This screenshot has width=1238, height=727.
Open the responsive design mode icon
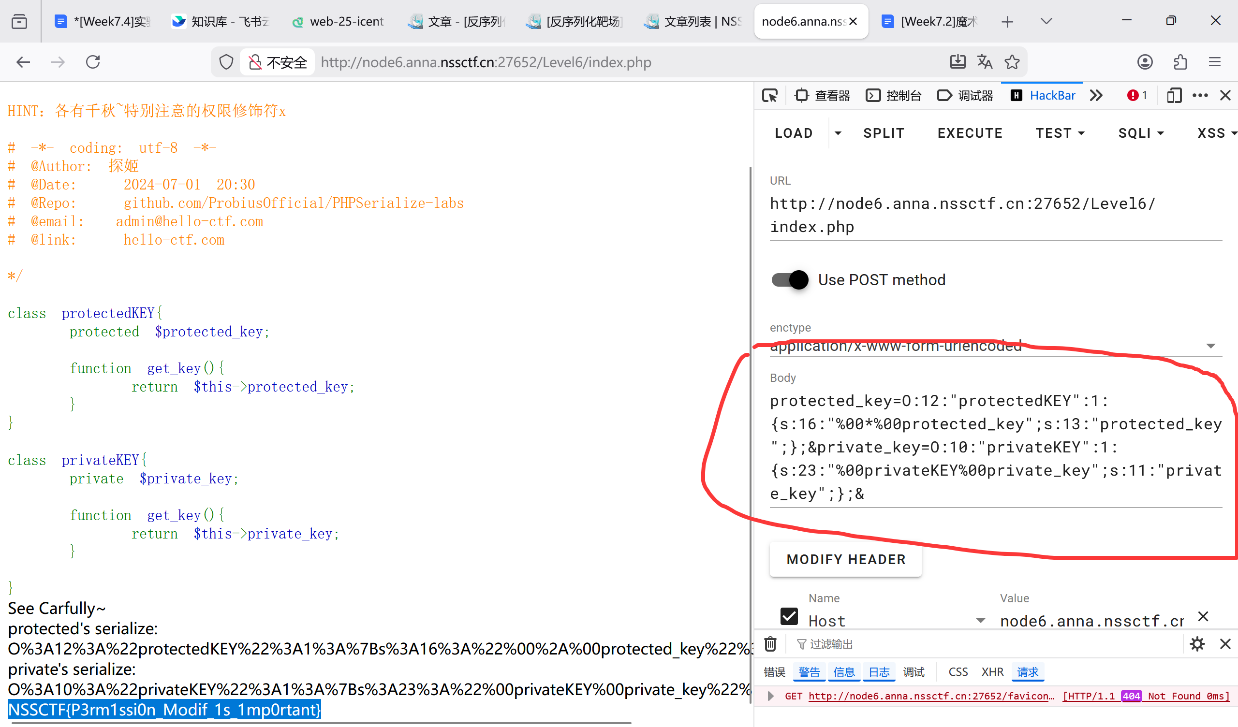point(1174,95)
